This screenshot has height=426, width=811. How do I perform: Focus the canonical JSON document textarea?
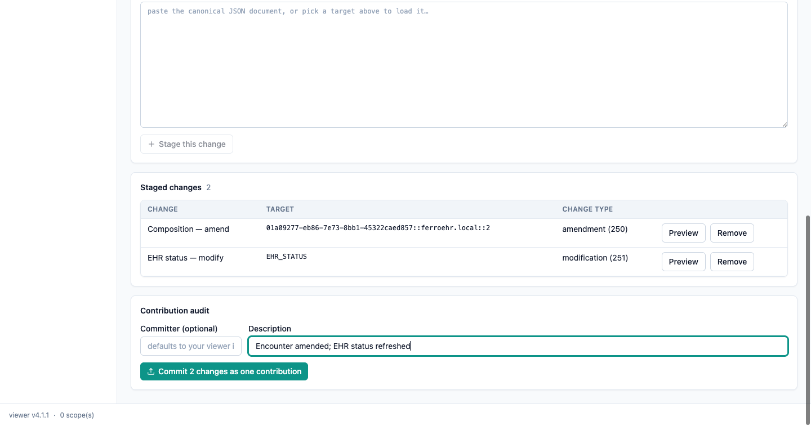pos(464,65)
